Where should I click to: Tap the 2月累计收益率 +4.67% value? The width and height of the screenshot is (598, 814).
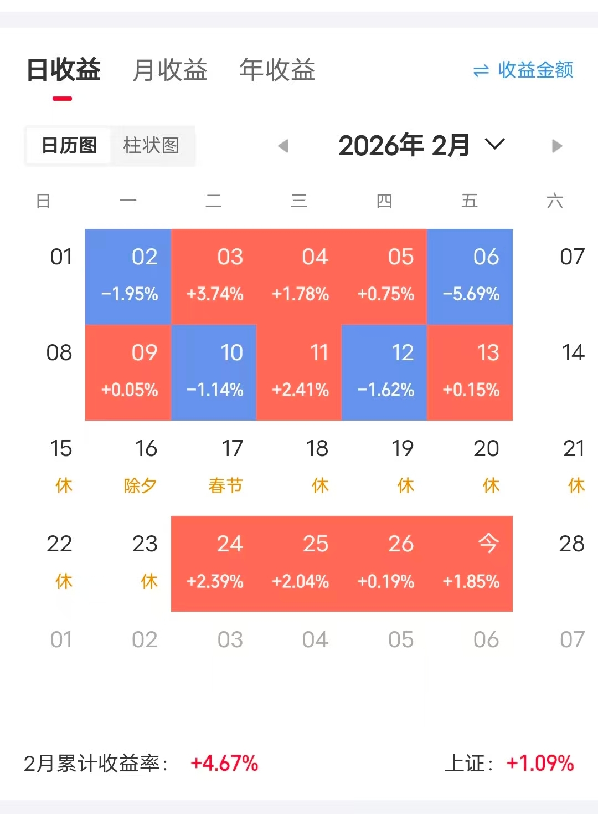click(224, 764)
